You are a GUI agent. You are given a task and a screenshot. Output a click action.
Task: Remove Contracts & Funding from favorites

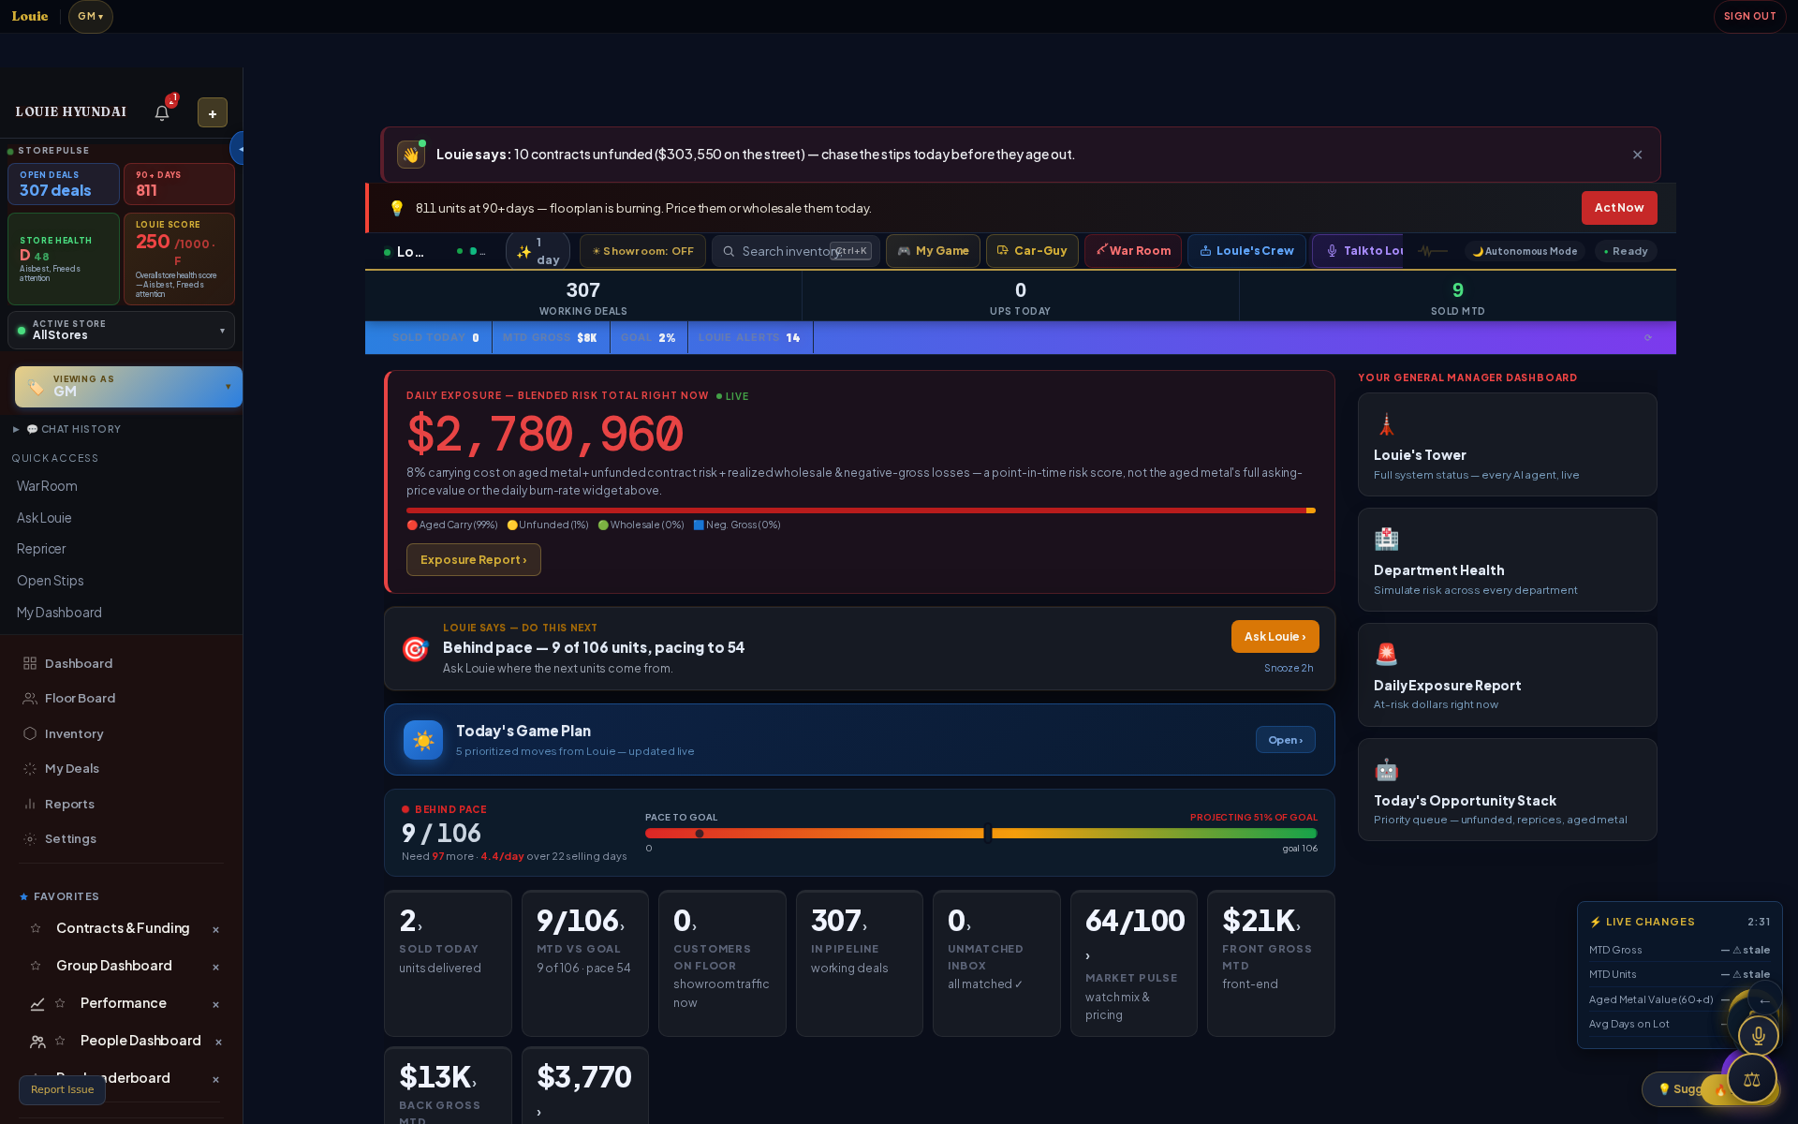coord(215,929)
